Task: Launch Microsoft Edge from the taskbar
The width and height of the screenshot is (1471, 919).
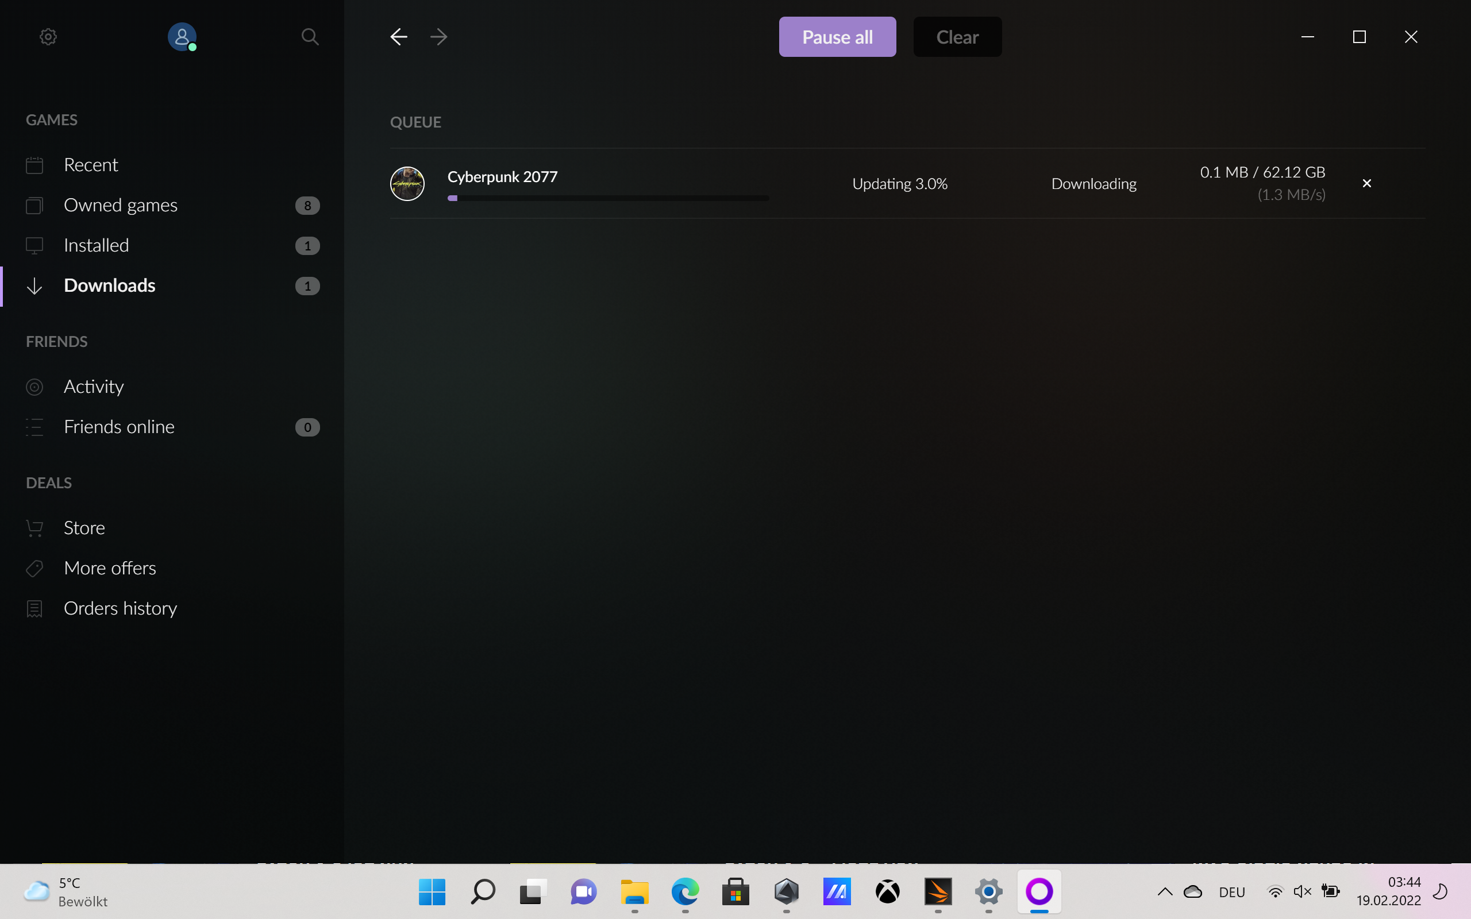Action: pos(685,891)
